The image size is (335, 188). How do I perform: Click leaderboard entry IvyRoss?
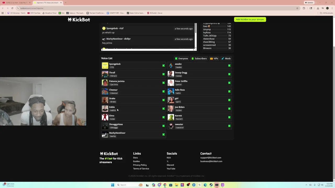coord(217,33)
